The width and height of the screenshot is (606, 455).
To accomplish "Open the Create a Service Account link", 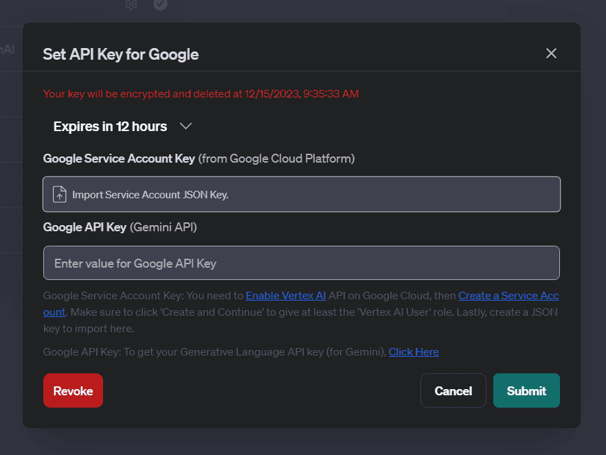I will 508,296.
